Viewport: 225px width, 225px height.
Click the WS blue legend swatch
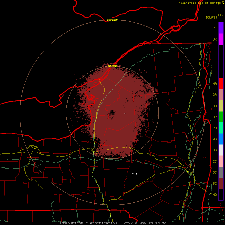click(x=221, y=139)
